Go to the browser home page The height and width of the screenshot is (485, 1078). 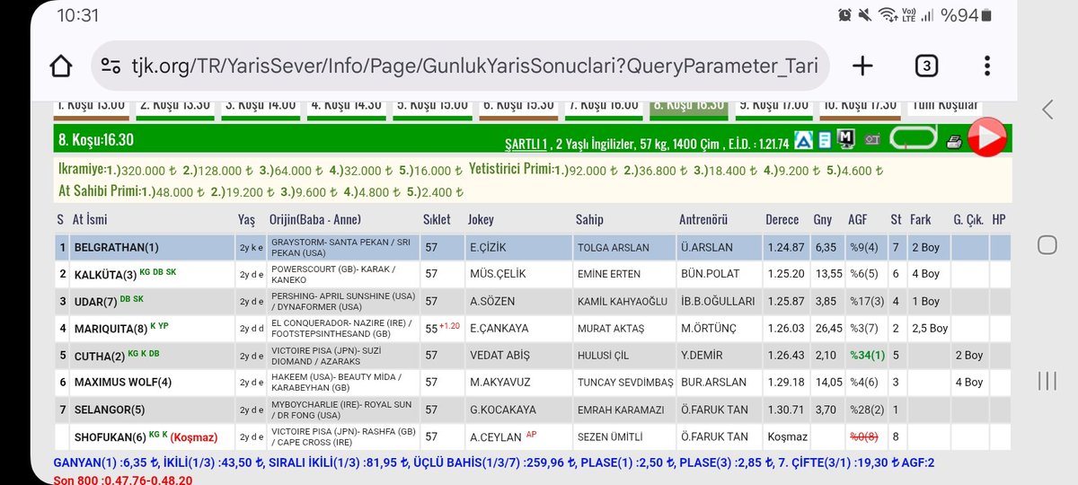tap(60, 66)
